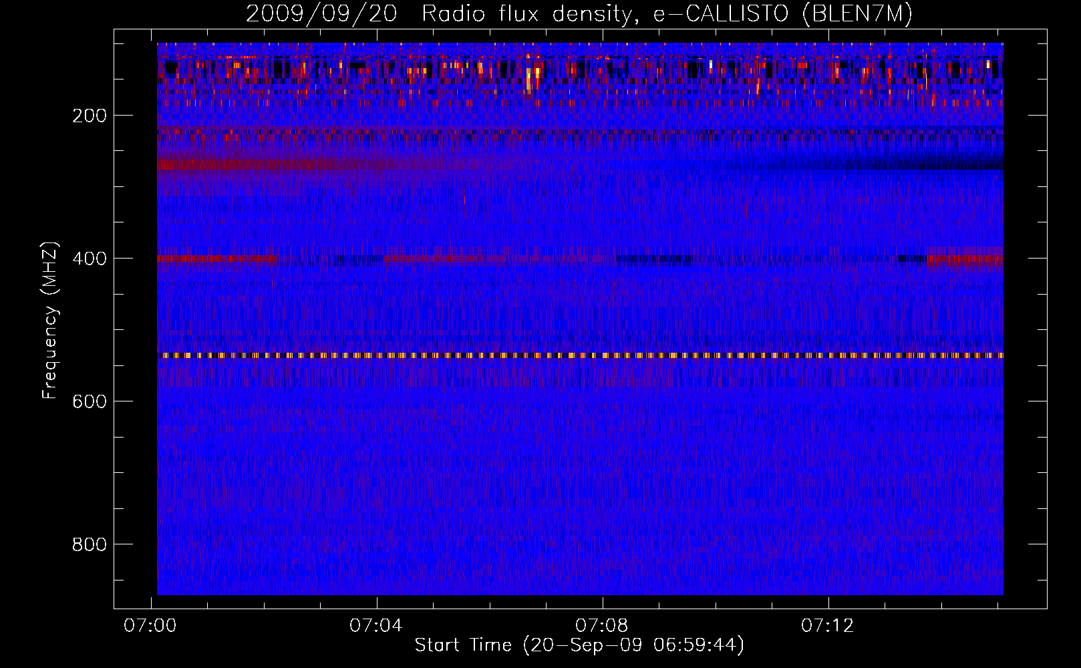1081x668 pixels.
Task: Click the 'Start Time (20-Sep-09 06:59:44)' x-axis label
Action: [579, 645]
